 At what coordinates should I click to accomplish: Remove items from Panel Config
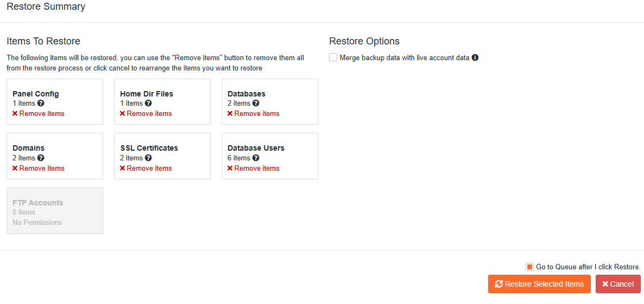39,114
